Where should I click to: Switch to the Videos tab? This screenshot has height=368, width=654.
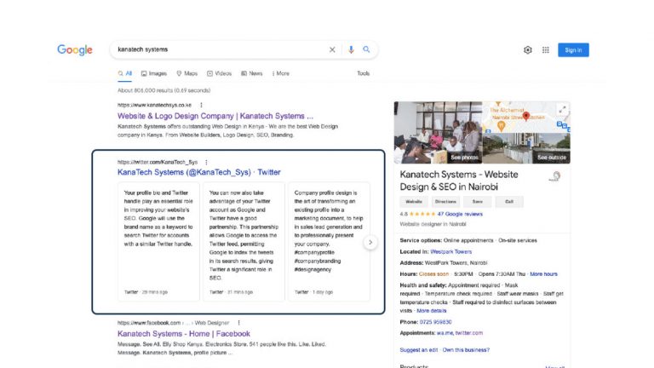(x=219, y=73)
